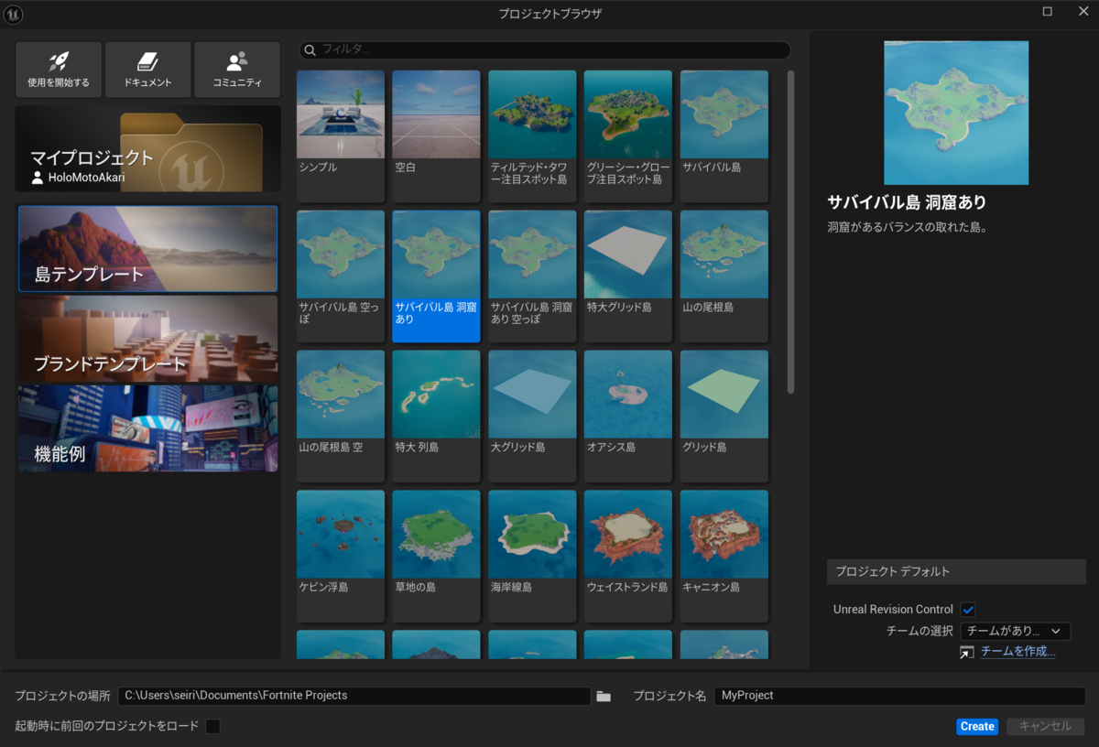Click the Create button

pyautogui.click(x=977, y=726)
